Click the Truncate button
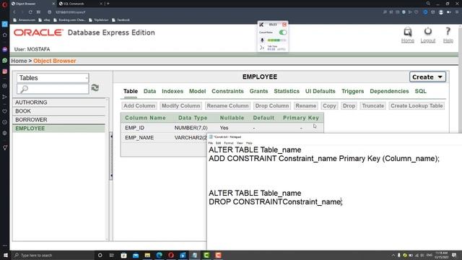Screen dimensions: 462x260 pyautogui.click(x=373, y=106)
